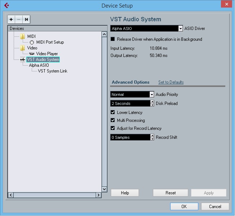Image resolution: width=235 pixels, height=216 pixels.
Task: Select Video Player tree entry
Action: pos(47,54)
